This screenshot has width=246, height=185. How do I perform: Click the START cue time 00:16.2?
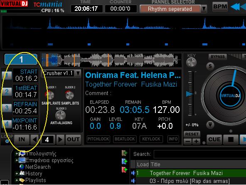click(26, 78)
